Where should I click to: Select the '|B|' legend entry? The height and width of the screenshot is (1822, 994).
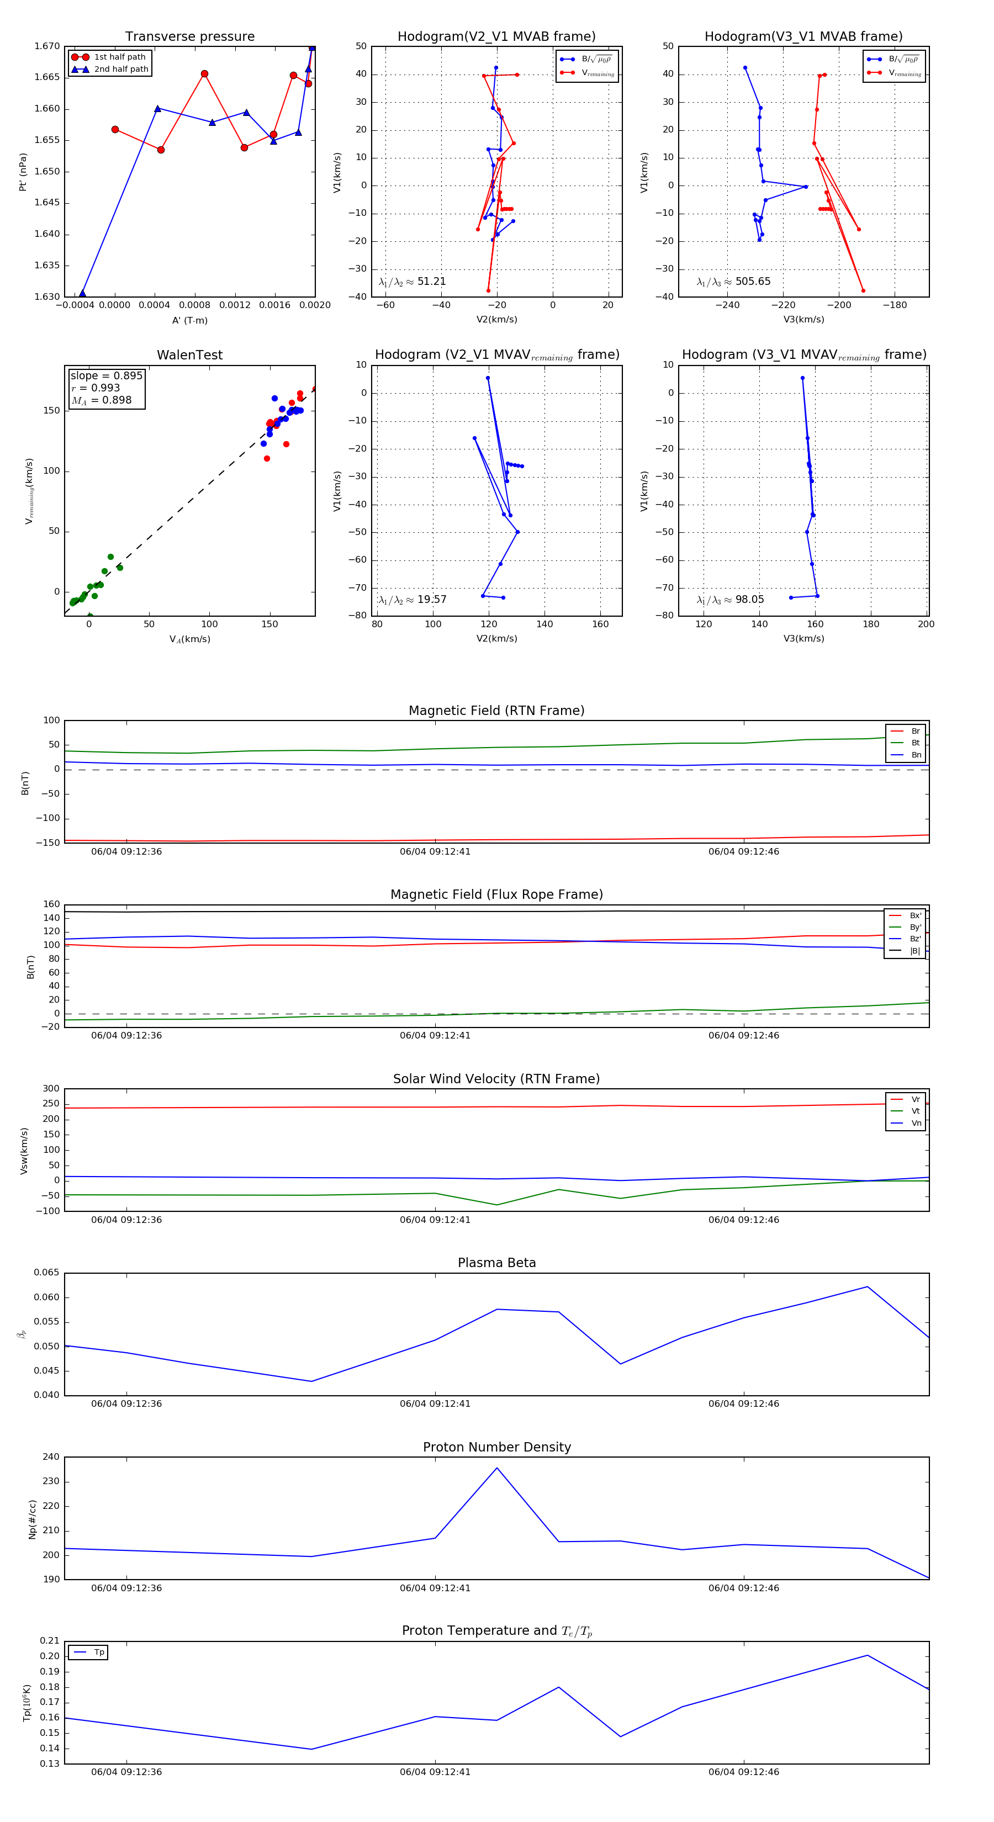pos(905,951)
